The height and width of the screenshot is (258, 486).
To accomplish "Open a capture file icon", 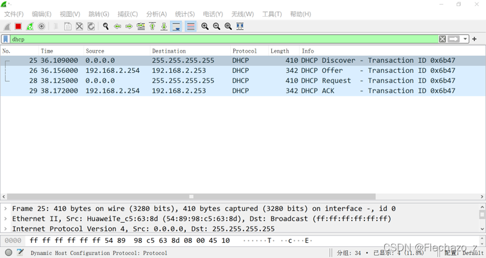I will (56, 26).
